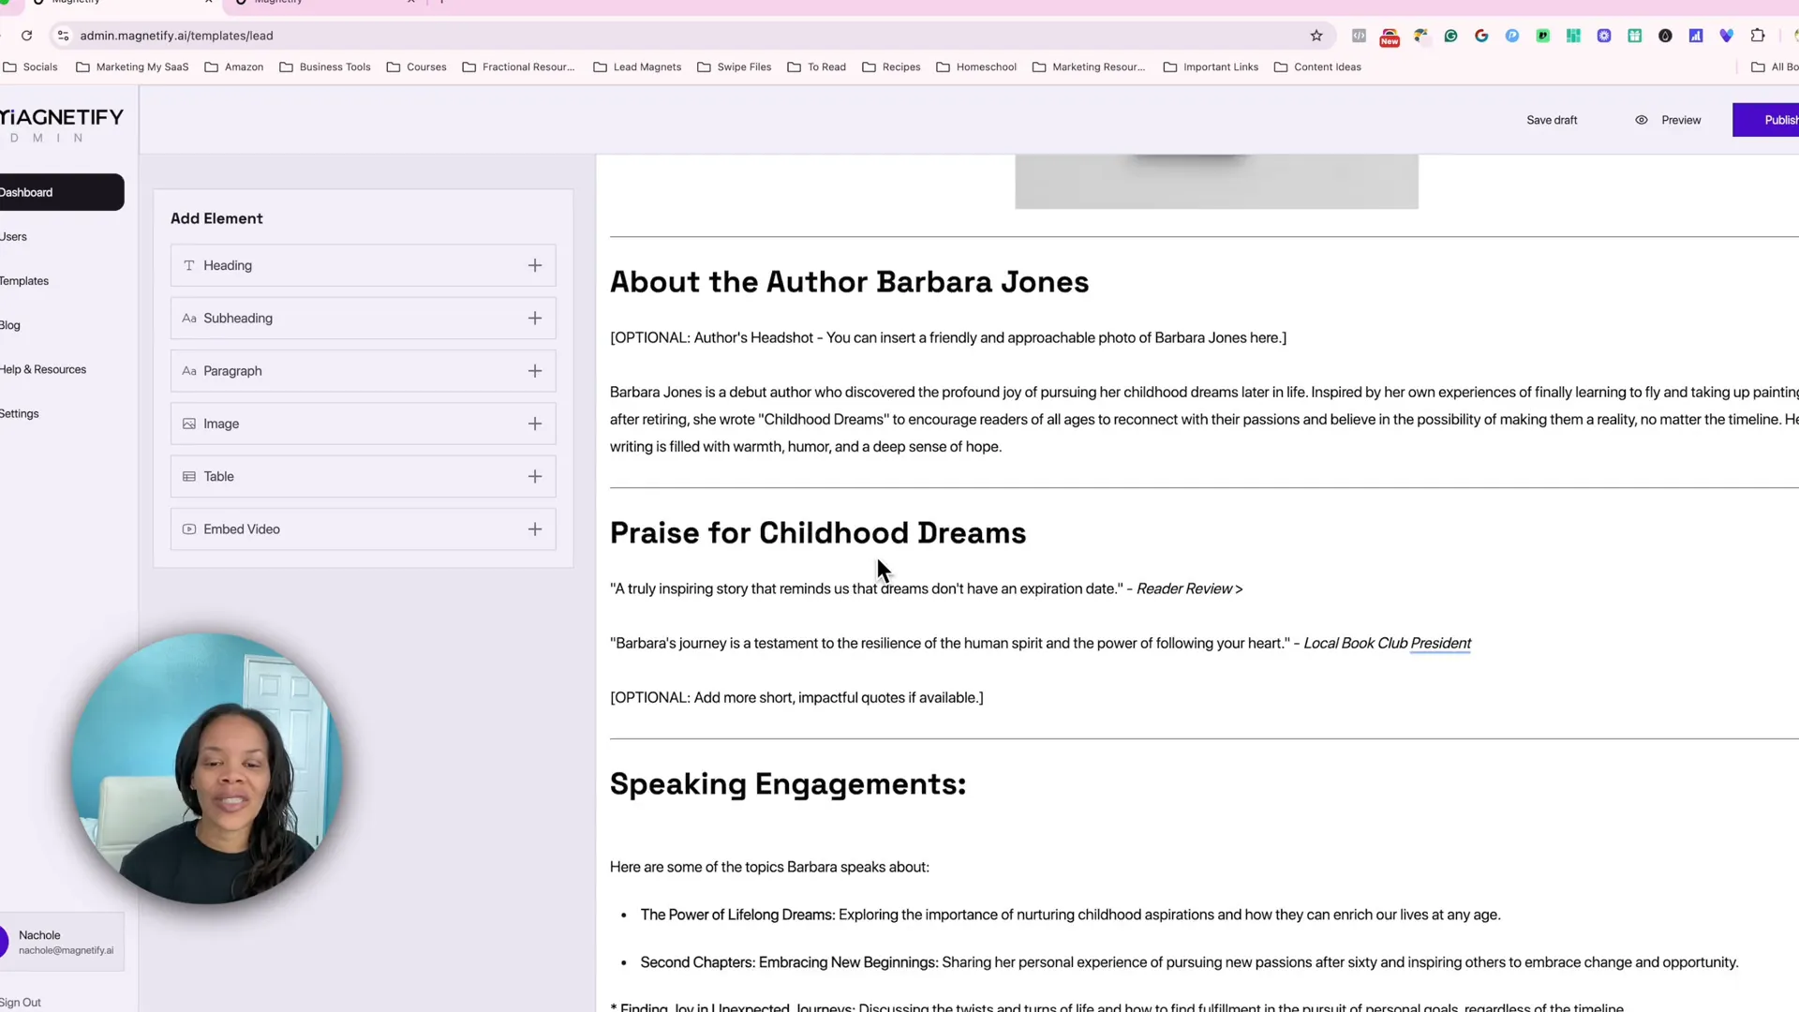1799x1012 pixels.
Task: Open Users in the sidebar
Action: pos(14,237)
